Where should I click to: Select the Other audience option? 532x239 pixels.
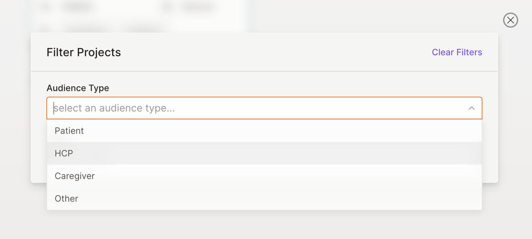pos(67,198)
